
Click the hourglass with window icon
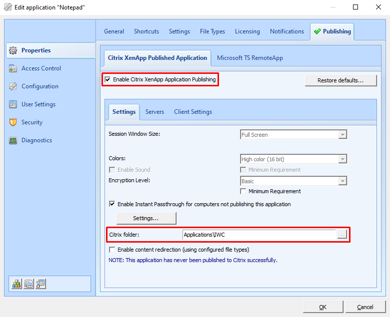click(x=40, y=284)
